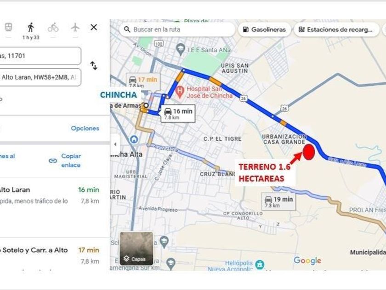Click the Heliópolis Nueva Acrópolis marker icon
This screenshot has width=386, height=290.
(260, 265)
